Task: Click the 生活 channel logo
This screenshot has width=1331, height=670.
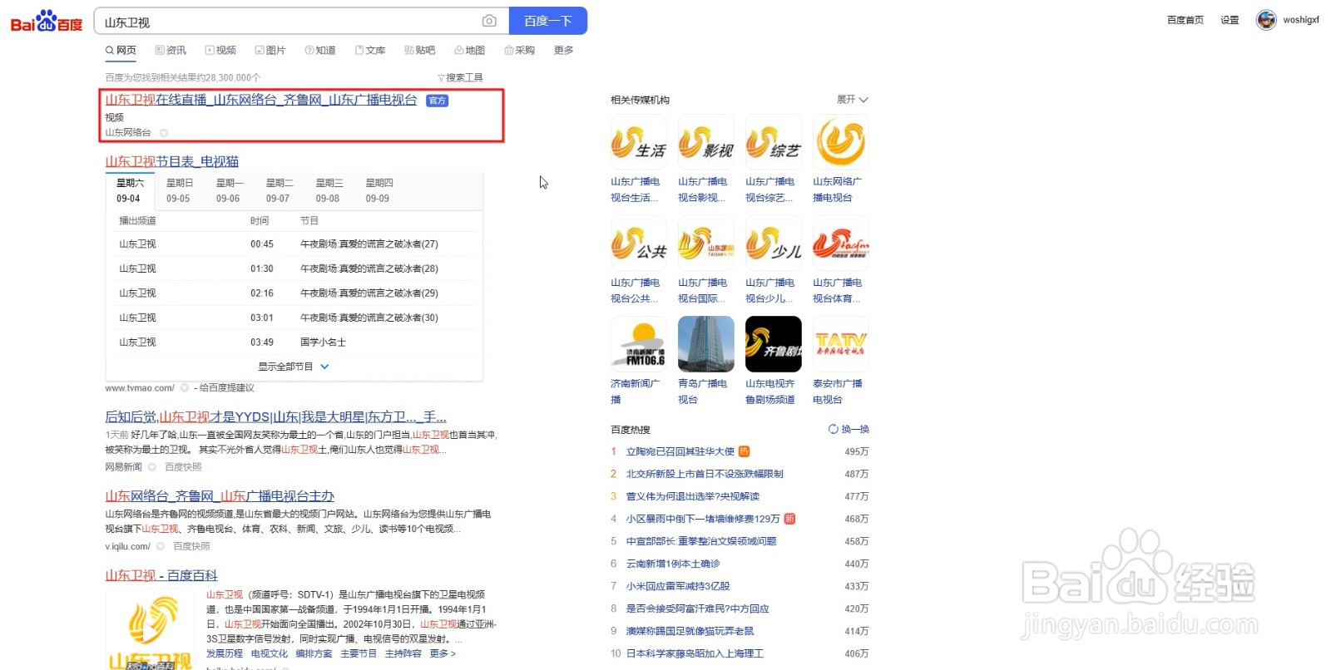Action: [638, 142]
